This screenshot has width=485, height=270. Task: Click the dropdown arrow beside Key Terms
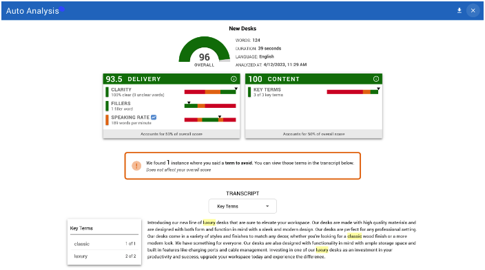tap(267, 206)
